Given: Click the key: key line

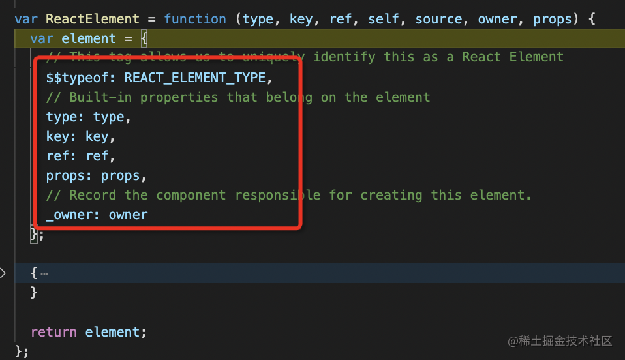Looking at the screenshot, I should [80, 136].
